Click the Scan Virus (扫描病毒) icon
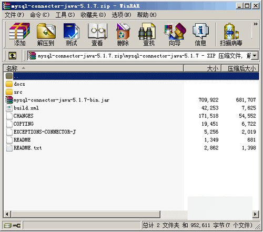263x232 pixels. tap(231, 34)
